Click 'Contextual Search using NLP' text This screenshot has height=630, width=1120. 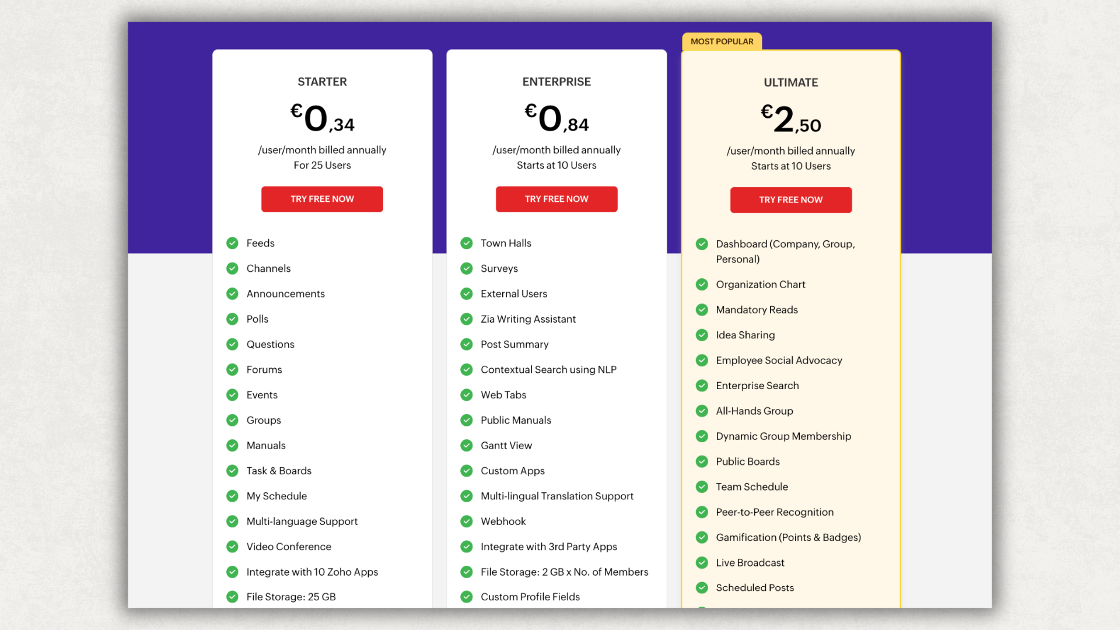548,370
